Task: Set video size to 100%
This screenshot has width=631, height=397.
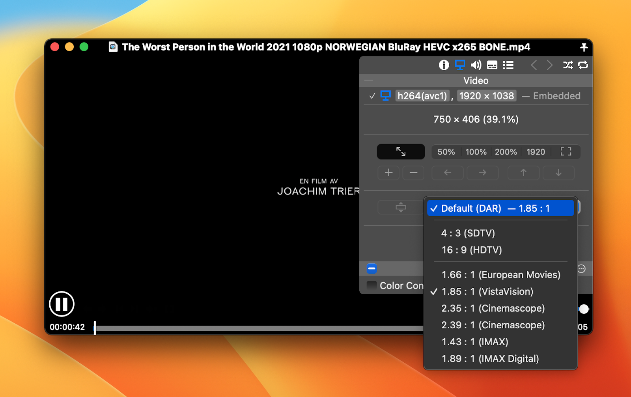Action: tap(476, 152)
